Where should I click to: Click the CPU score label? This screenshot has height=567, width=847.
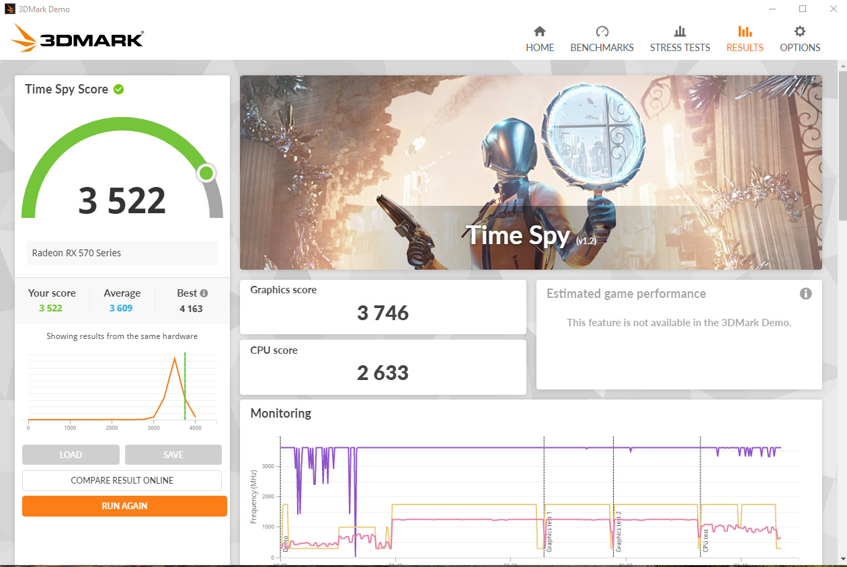tap(274, 350)
